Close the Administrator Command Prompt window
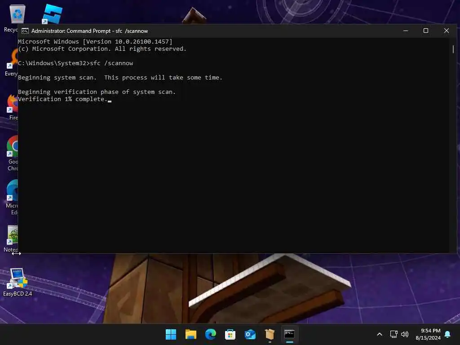This screenshot has width=460, height=345. pyautogui.click(x=446, y=31)
